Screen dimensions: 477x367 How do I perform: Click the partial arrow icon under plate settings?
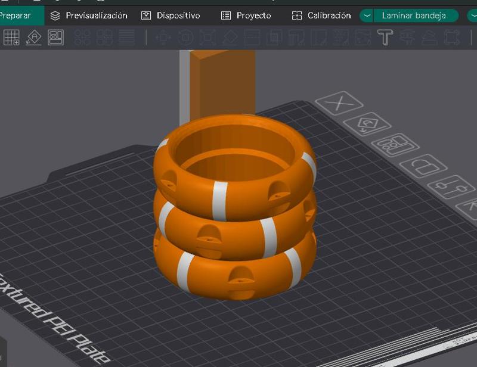469,208
